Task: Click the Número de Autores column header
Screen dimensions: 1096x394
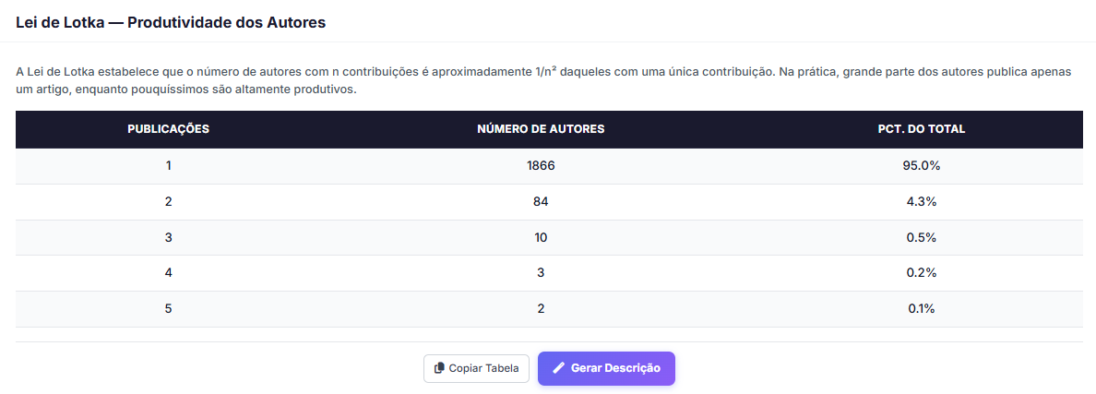Action: tap(541, 129)
